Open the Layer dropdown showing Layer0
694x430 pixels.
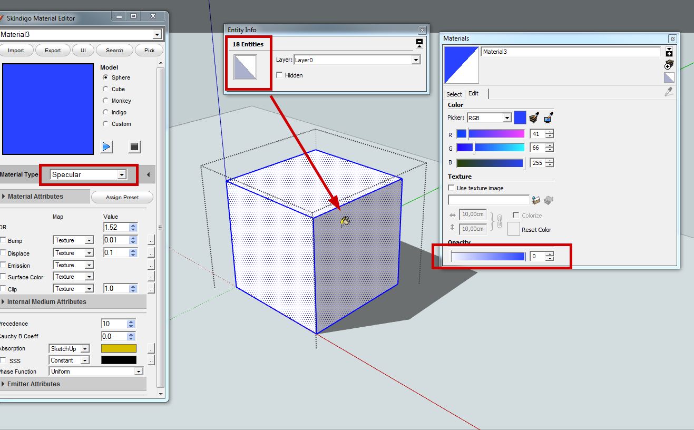pyautogui.click(x=415, y=60)
